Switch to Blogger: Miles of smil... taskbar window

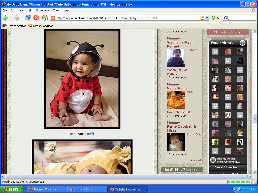(x=47, y=189)
